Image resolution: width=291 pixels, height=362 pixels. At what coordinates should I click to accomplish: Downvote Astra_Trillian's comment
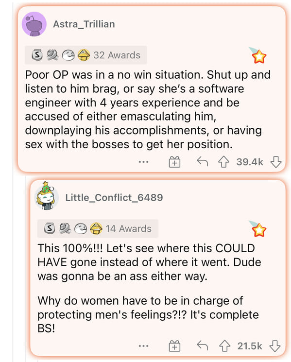tap(276, 162)
